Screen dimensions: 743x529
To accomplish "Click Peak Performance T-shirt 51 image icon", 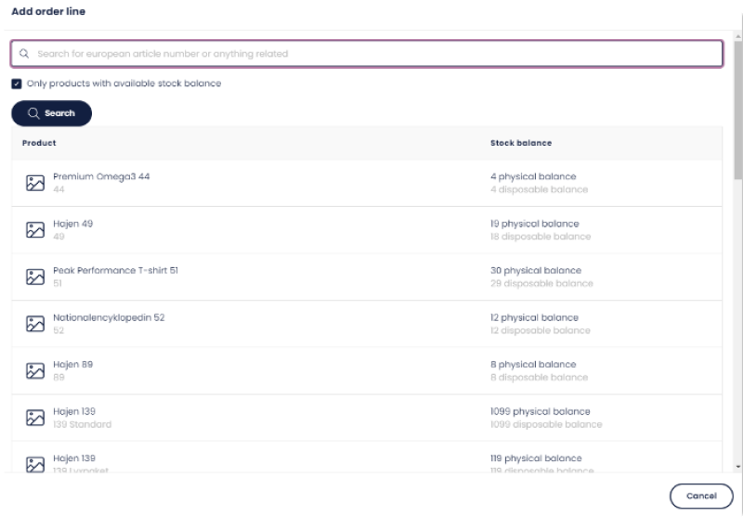I will pyautogui.click(x=35, y=277).
